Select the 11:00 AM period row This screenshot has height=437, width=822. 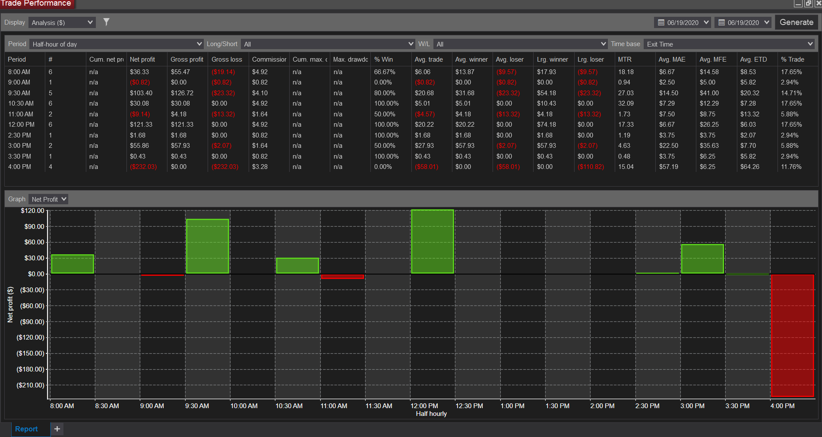pos(411,114)
